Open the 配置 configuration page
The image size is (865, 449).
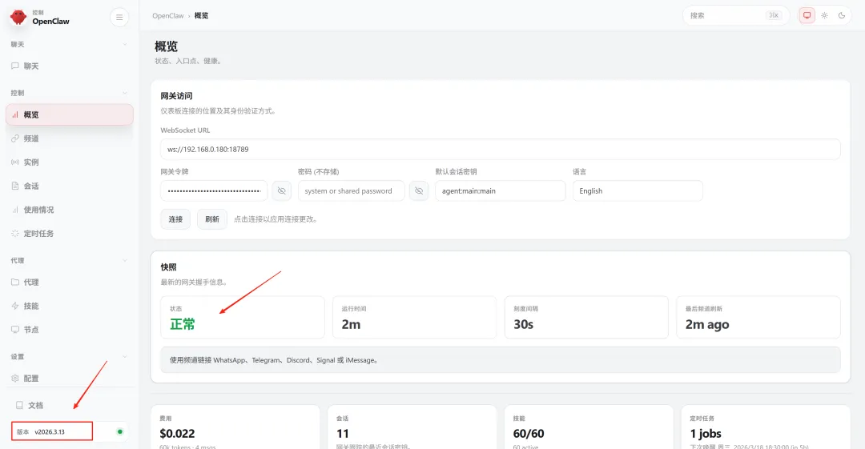70,379
